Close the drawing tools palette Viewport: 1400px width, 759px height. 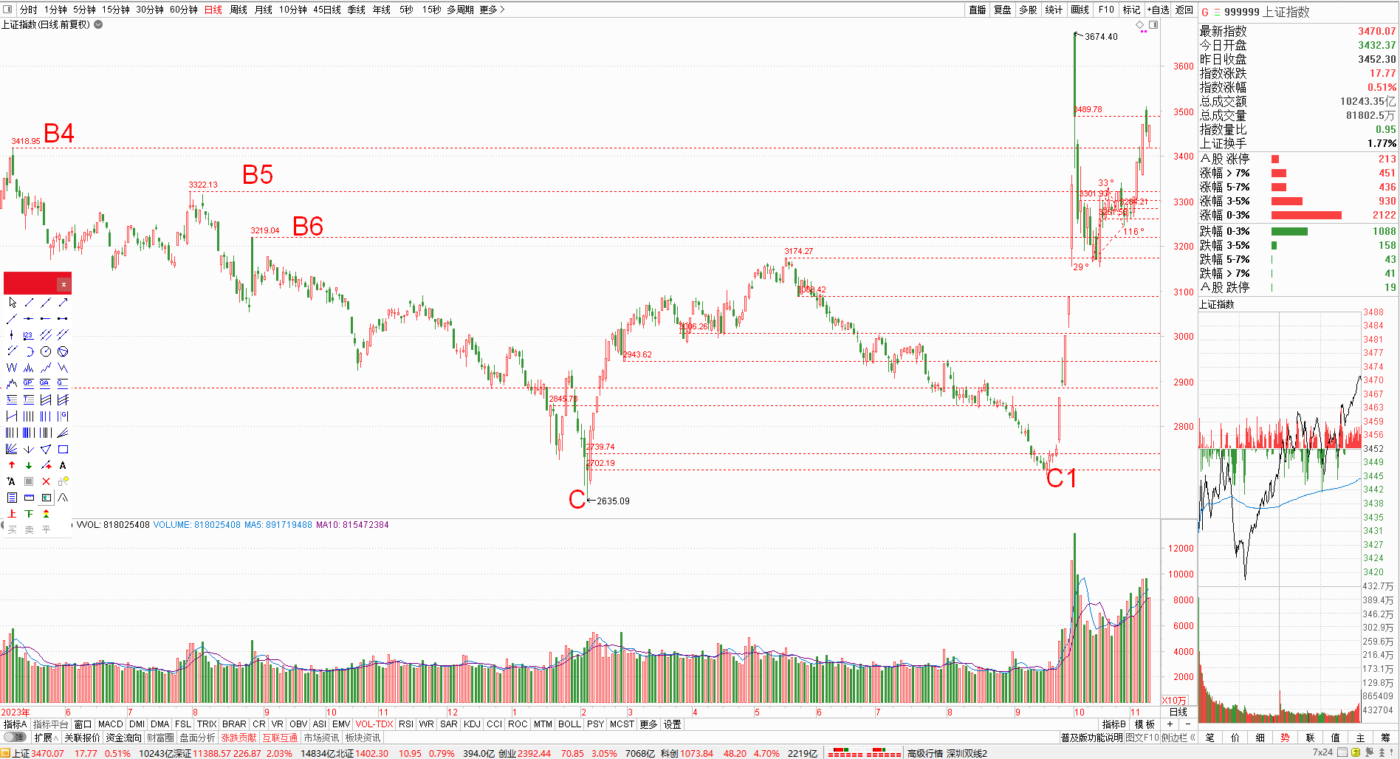[x=64, y=284]
